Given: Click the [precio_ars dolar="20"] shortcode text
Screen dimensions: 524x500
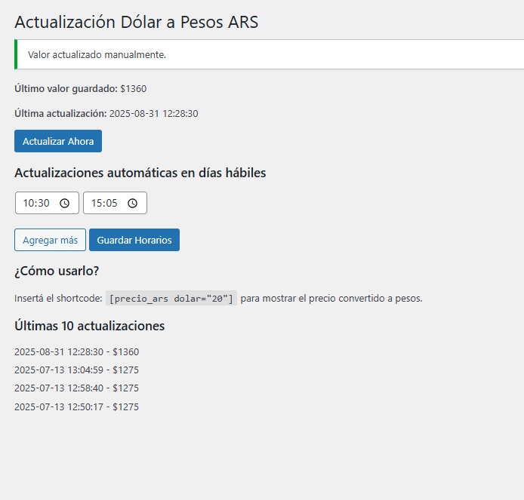Looking at the screenshot, I should (171, 298).
